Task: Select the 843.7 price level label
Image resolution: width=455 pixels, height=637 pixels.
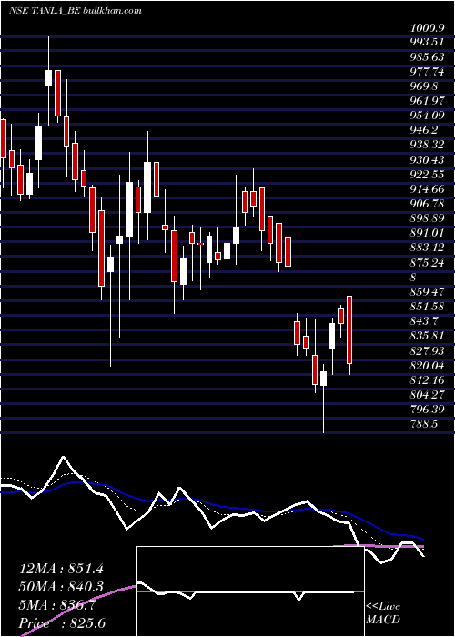Action: [425, 321]
